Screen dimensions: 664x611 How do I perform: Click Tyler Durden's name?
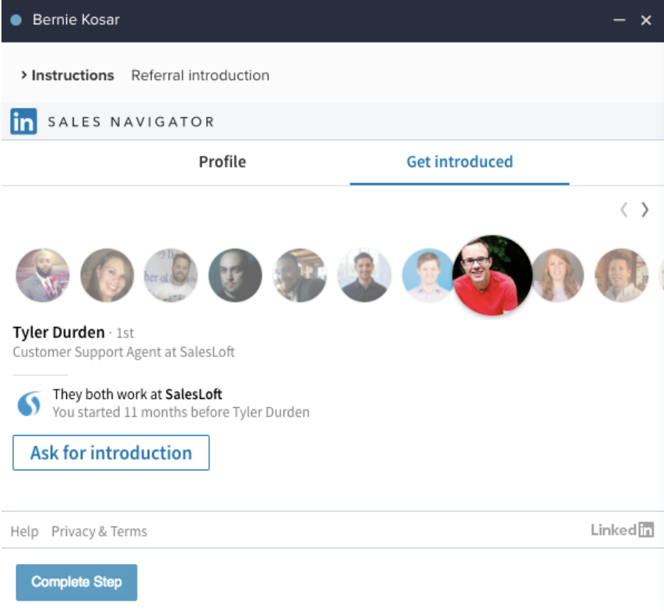(x=58, y=332)
